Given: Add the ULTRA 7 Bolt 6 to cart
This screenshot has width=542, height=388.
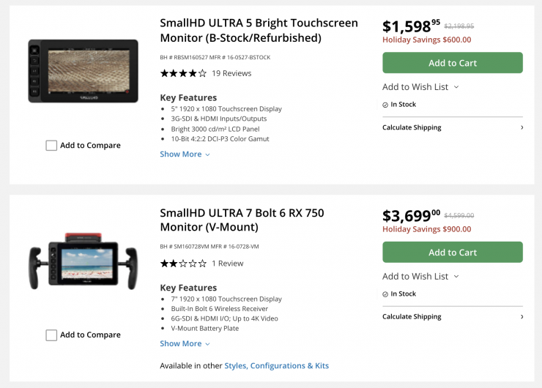Looking at the screenshot, I should coord(452,253).
